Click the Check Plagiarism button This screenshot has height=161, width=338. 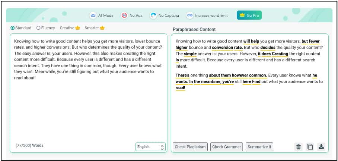[x=190, y=147]
